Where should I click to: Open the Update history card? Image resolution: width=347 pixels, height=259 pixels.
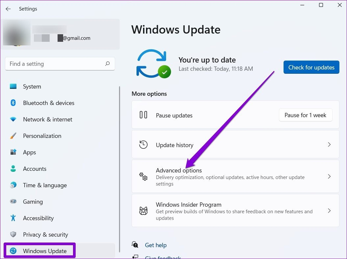235,144
